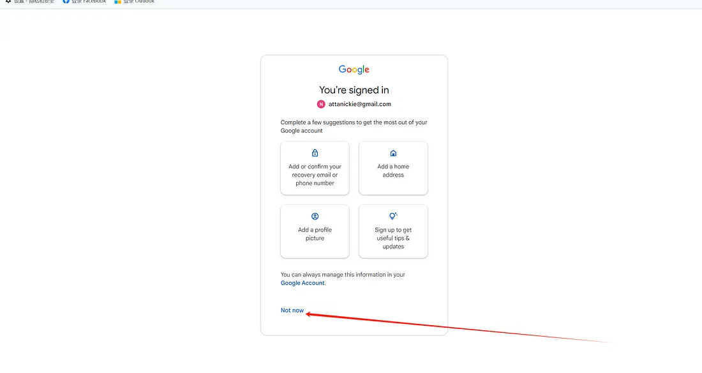
Task: Click the person icon on profile card
Action: tap(315, 217)
